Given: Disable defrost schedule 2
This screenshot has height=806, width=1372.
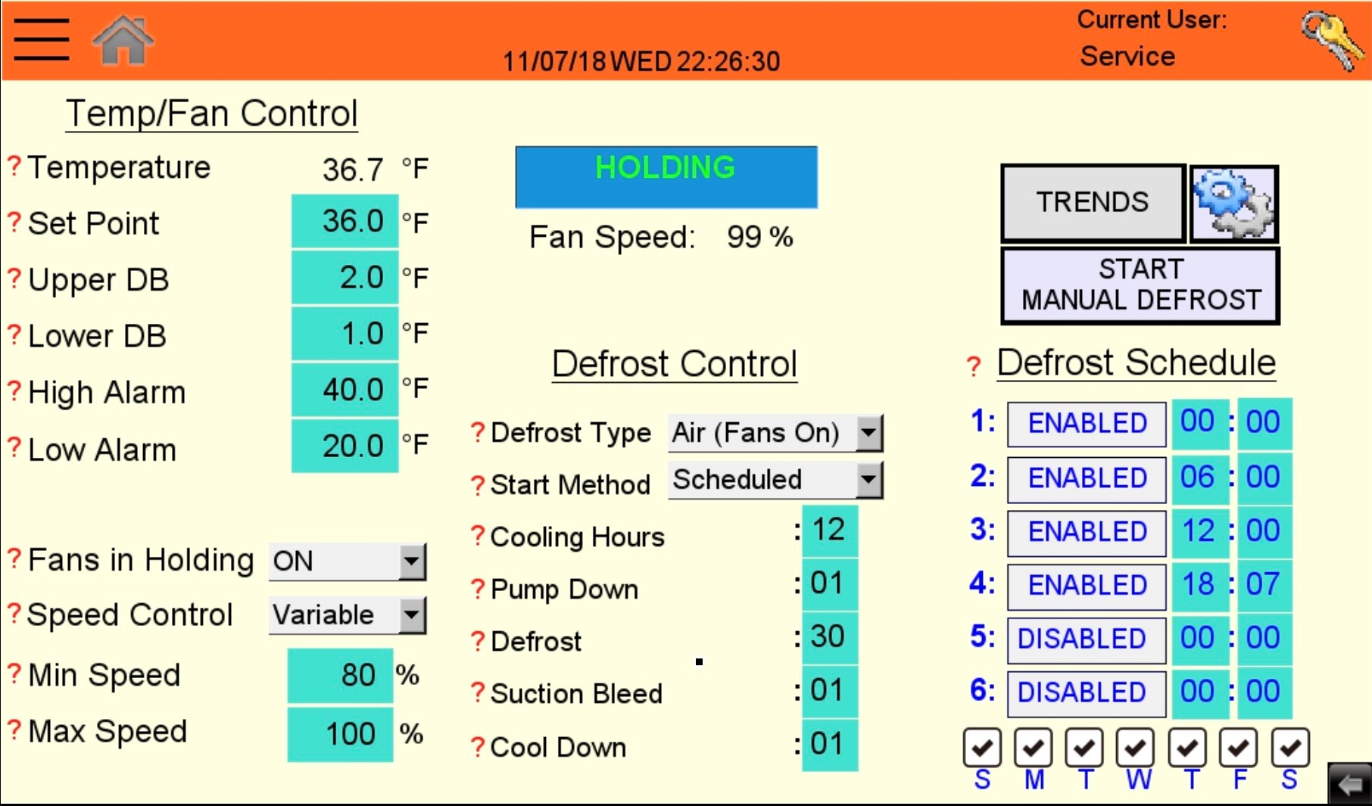Looking at the screenshot, I should (x=1086, y=478).
